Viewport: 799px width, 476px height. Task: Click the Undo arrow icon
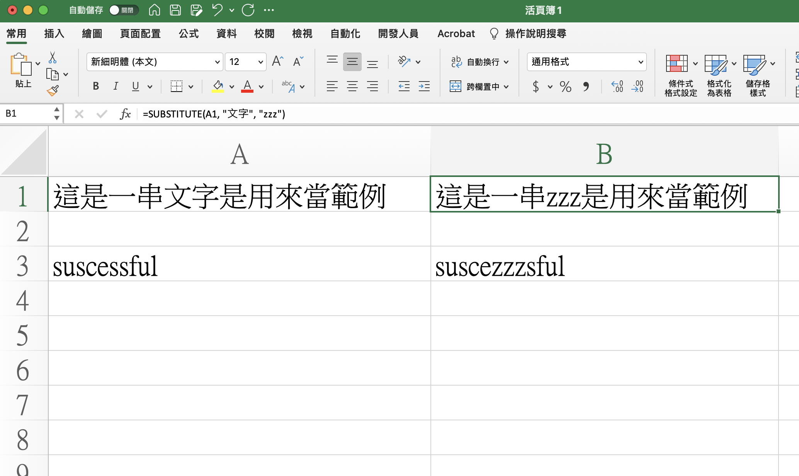217,10
